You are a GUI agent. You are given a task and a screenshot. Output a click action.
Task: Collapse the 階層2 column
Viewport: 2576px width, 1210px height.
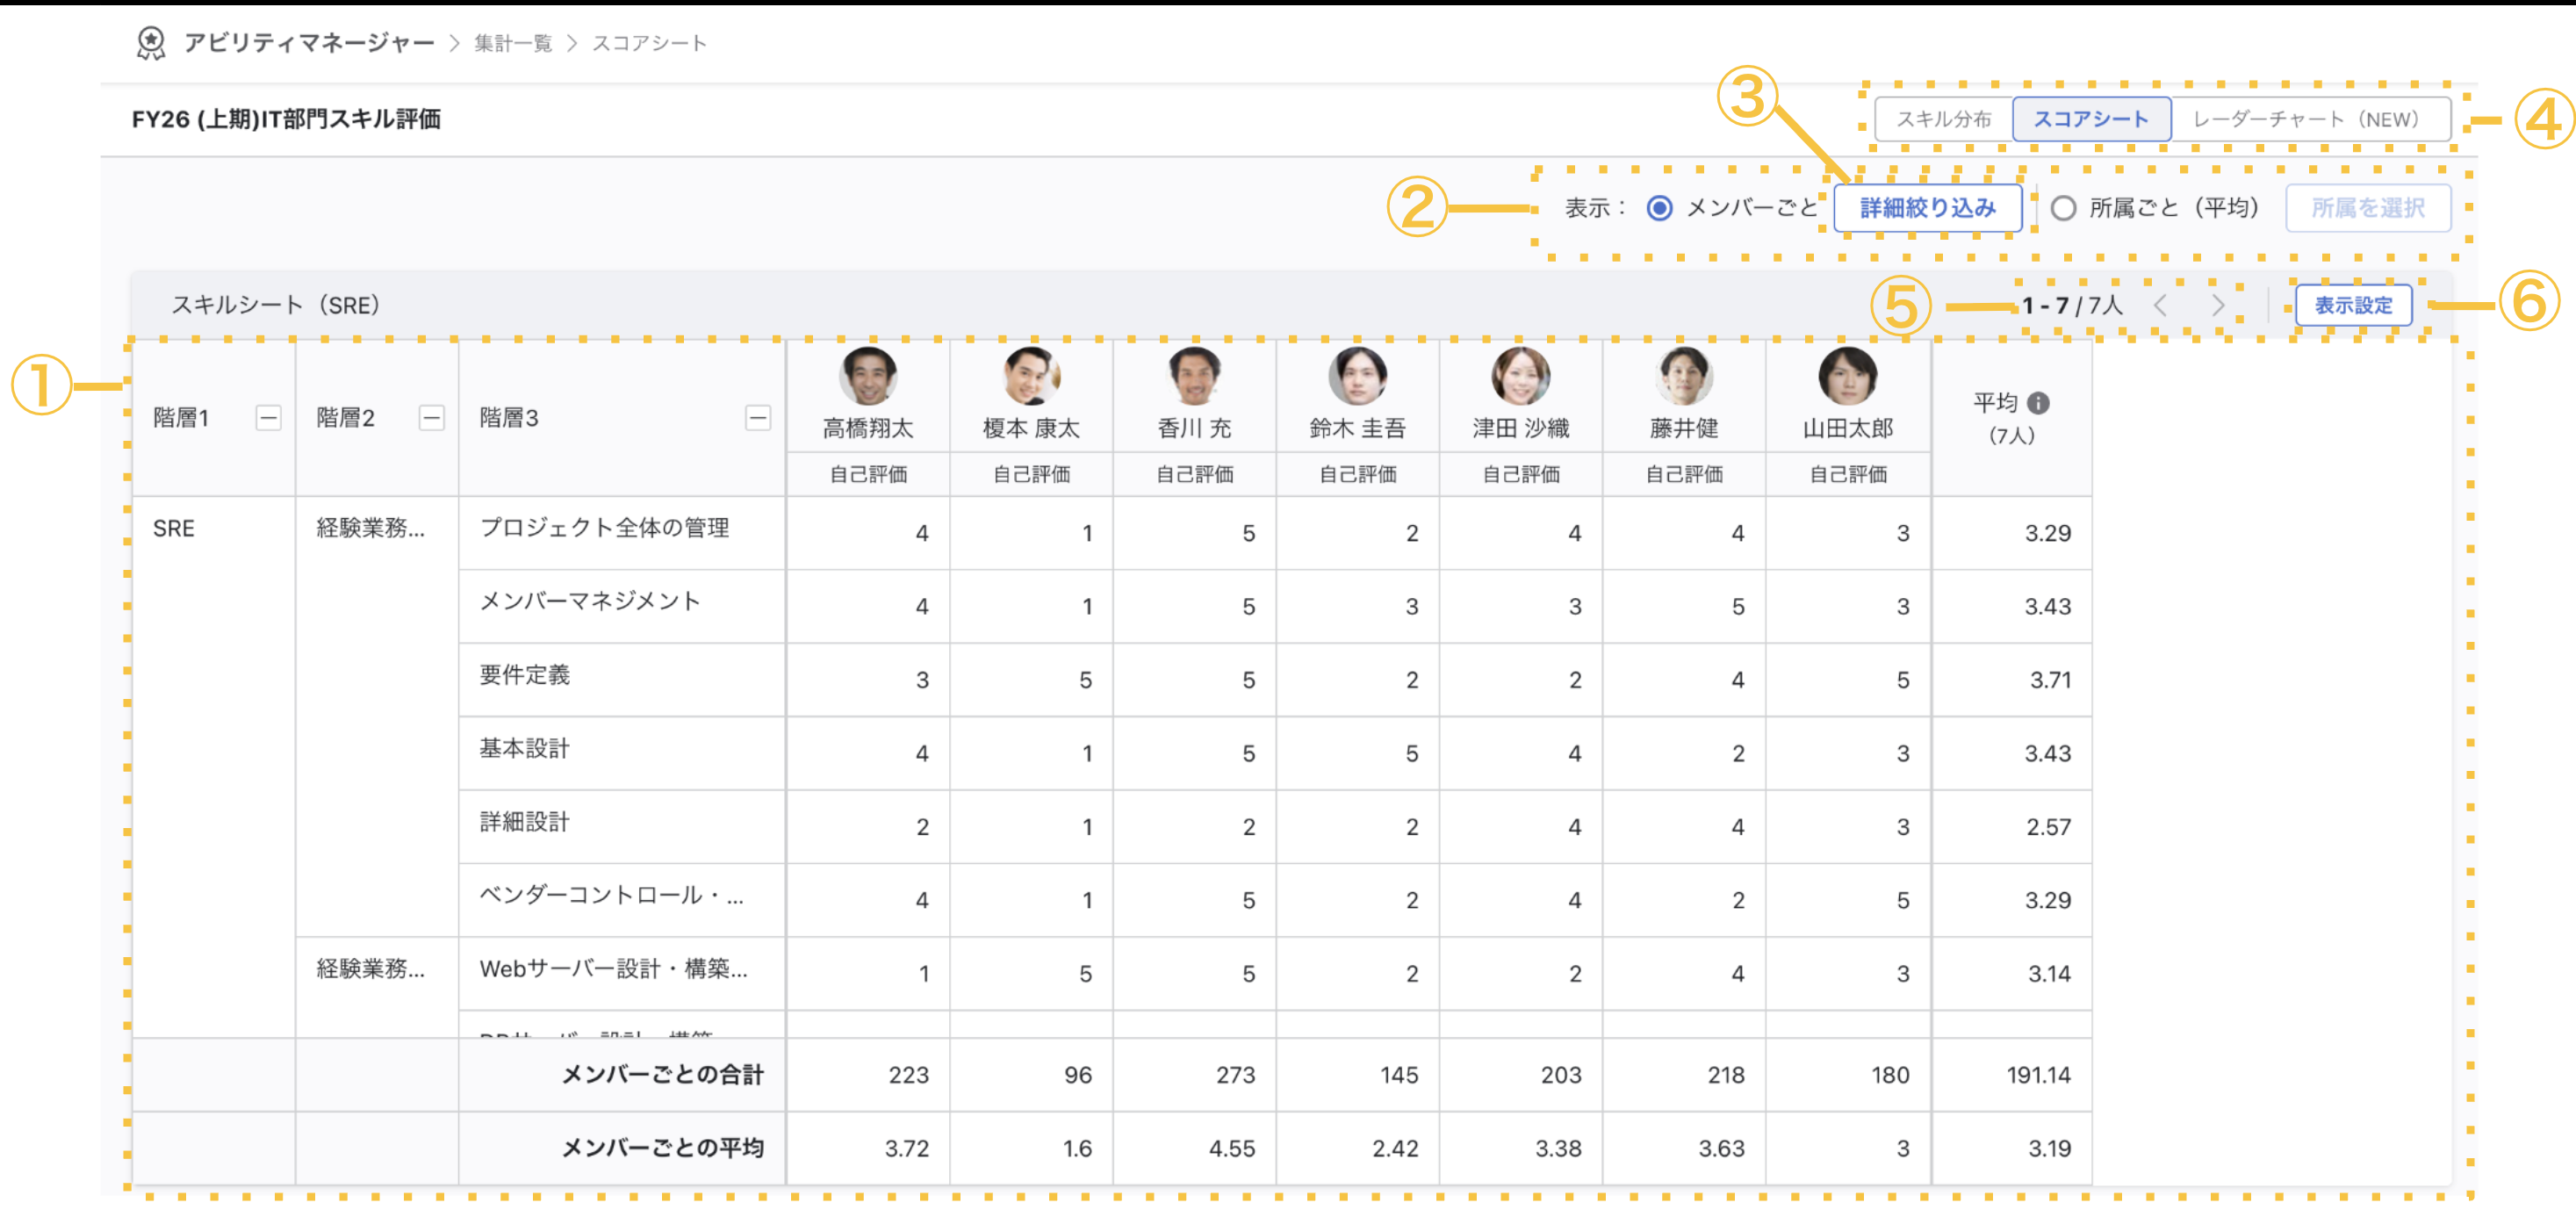click(431, 418)
